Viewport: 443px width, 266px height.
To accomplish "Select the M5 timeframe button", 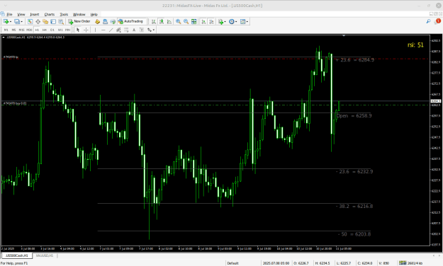I will 13,30.
